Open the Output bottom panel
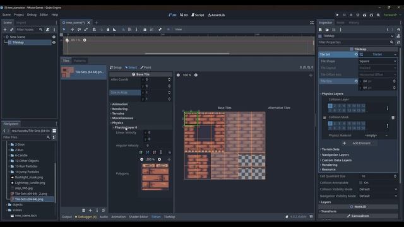The image size is (404, 227). click(67, 217)
